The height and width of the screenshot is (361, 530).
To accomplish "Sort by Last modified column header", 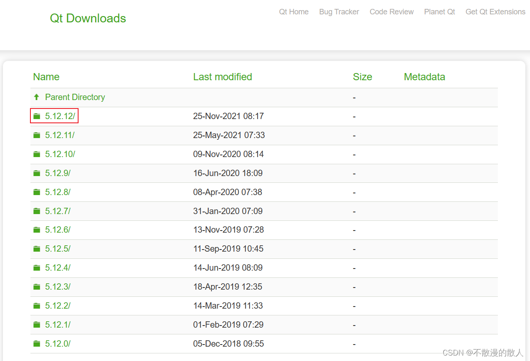I will click(x=223, y=77).
